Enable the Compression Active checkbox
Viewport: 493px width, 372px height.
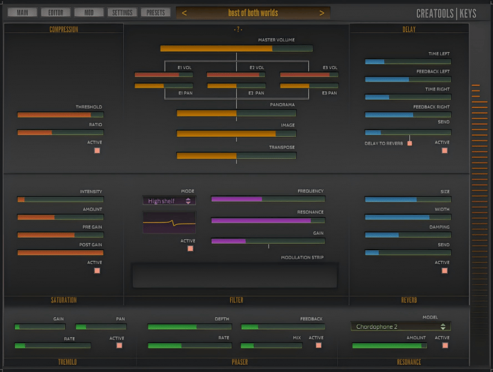click(97, 151)
